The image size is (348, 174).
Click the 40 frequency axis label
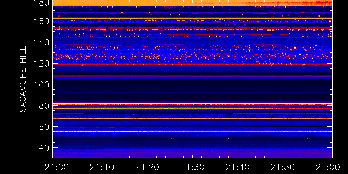tap(44, 148)
